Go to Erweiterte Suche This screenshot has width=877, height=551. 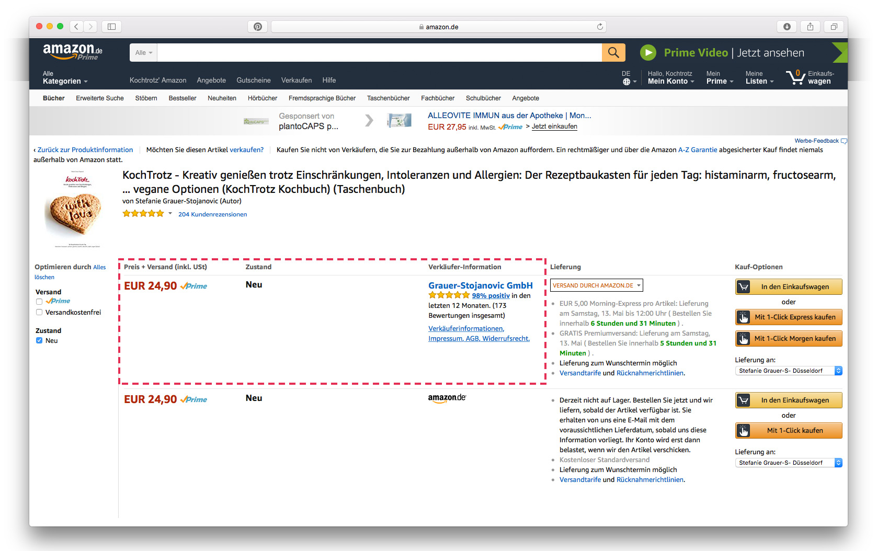(x=100, y=98)
